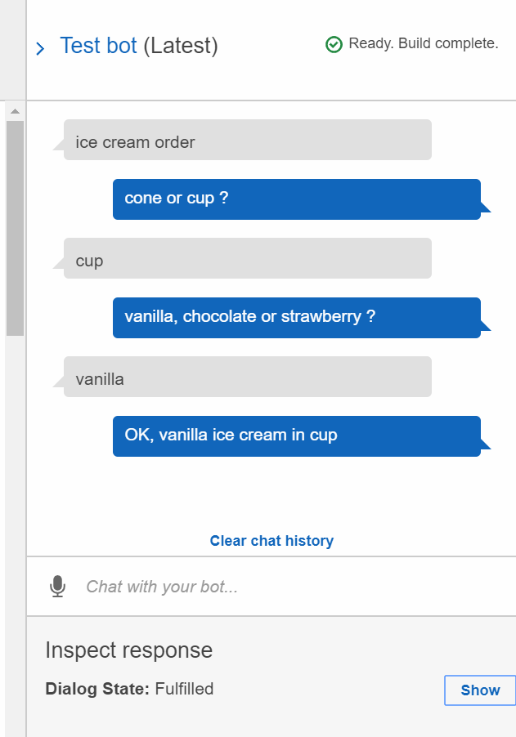
Task: Click the Clear chat history link
Action: pos(271,541)
